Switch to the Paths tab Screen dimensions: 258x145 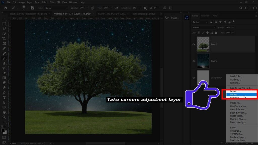click(215, 16)
